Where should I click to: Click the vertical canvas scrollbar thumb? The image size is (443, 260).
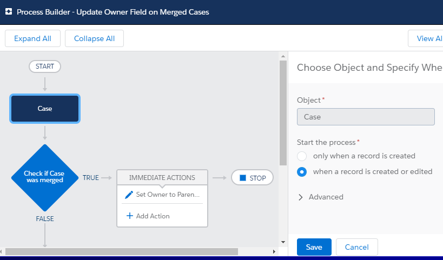point(283,113)
